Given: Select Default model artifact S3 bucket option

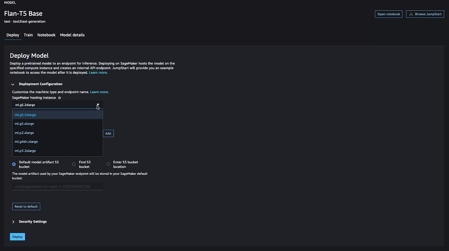Looking at the screenshot, I should point(14,164).
